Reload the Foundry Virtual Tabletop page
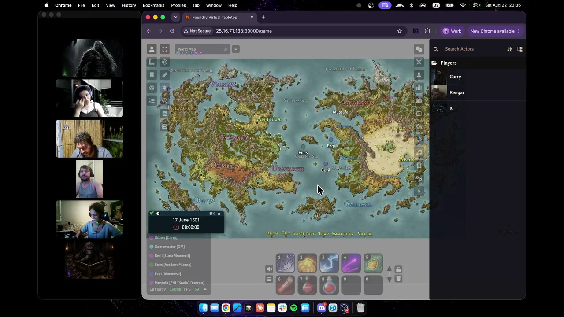The height and width of the screenshot is (317, 564). click(x=172, y=31)
